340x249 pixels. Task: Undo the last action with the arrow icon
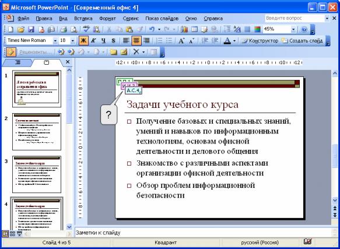(x=152, y=30)
